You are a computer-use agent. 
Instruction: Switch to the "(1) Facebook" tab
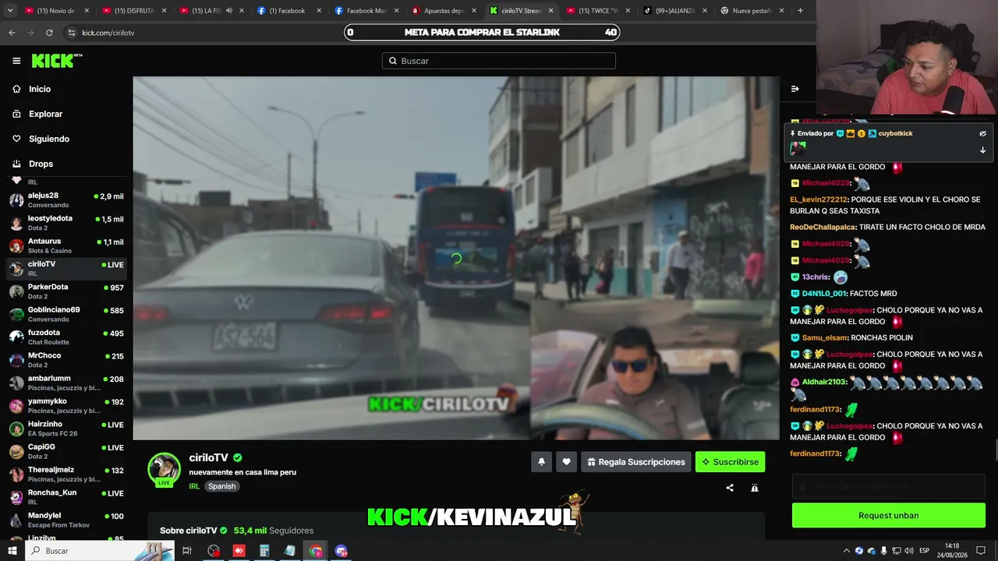click(288, 11)
